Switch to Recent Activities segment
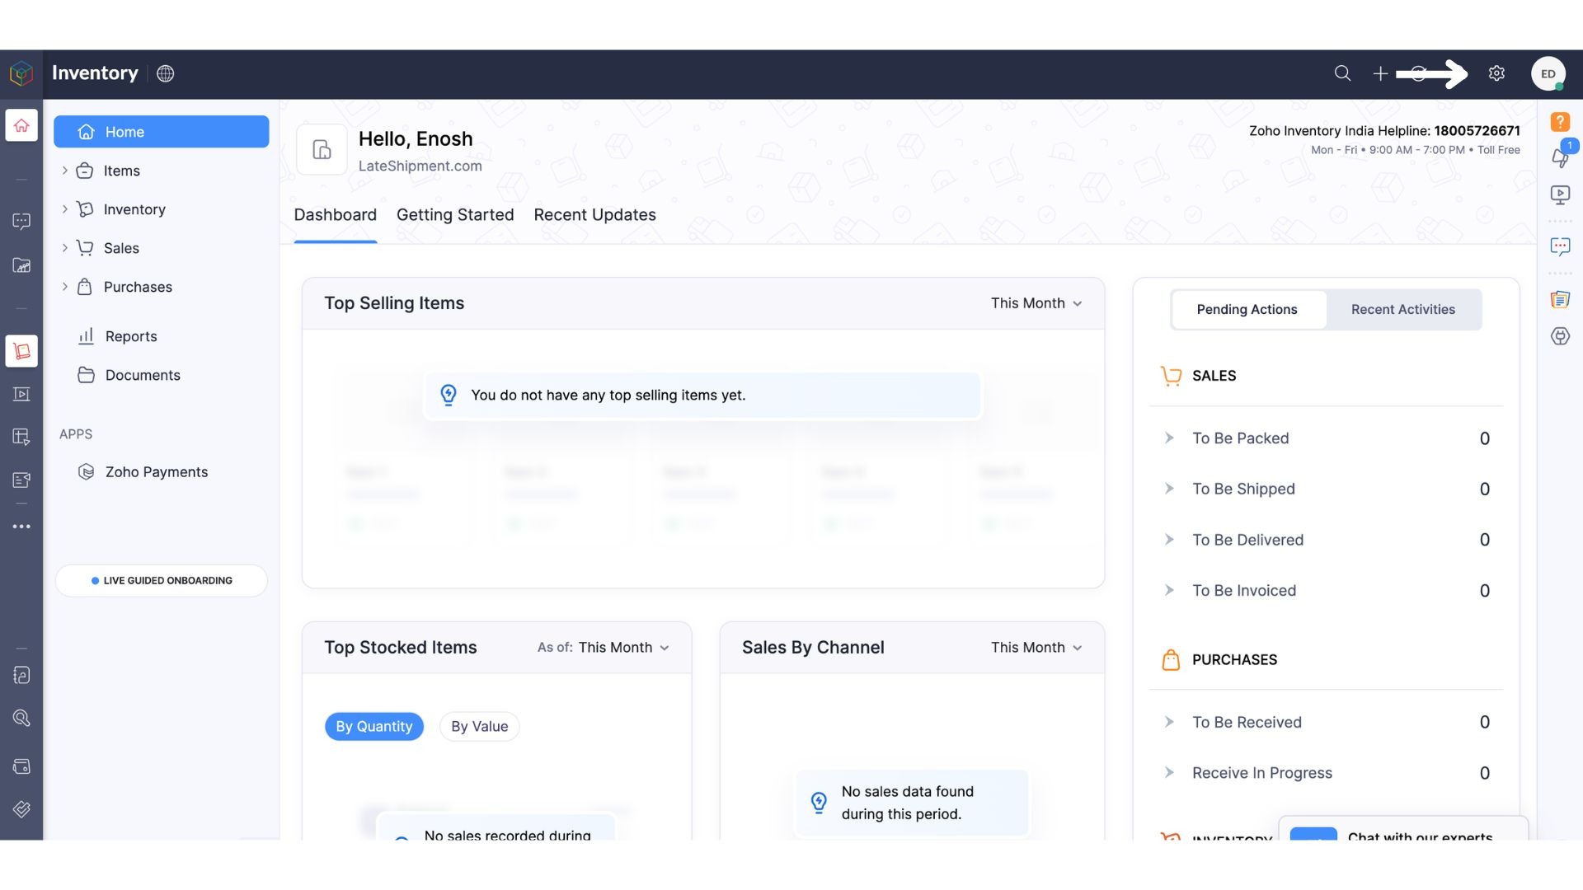The width and height of the screenshot is (1583, 890). tap(1402, 309)
